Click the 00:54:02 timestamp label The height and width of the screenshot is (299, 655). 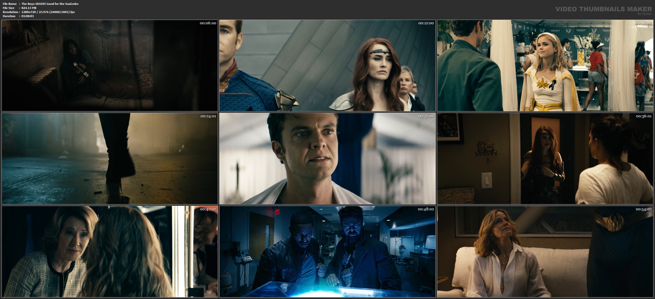(x=643, y=209)
